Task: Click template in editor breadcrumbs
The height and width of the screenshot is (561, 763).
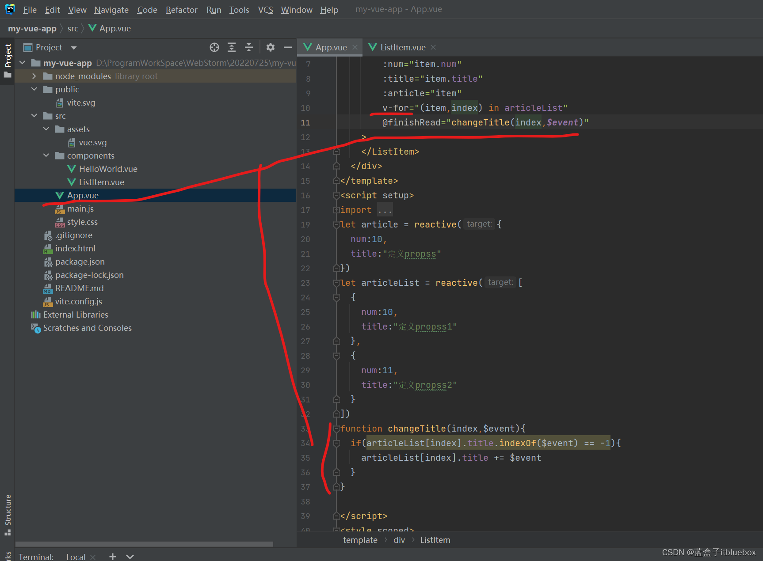Action: pyautogui.click(x=360, y=540)
